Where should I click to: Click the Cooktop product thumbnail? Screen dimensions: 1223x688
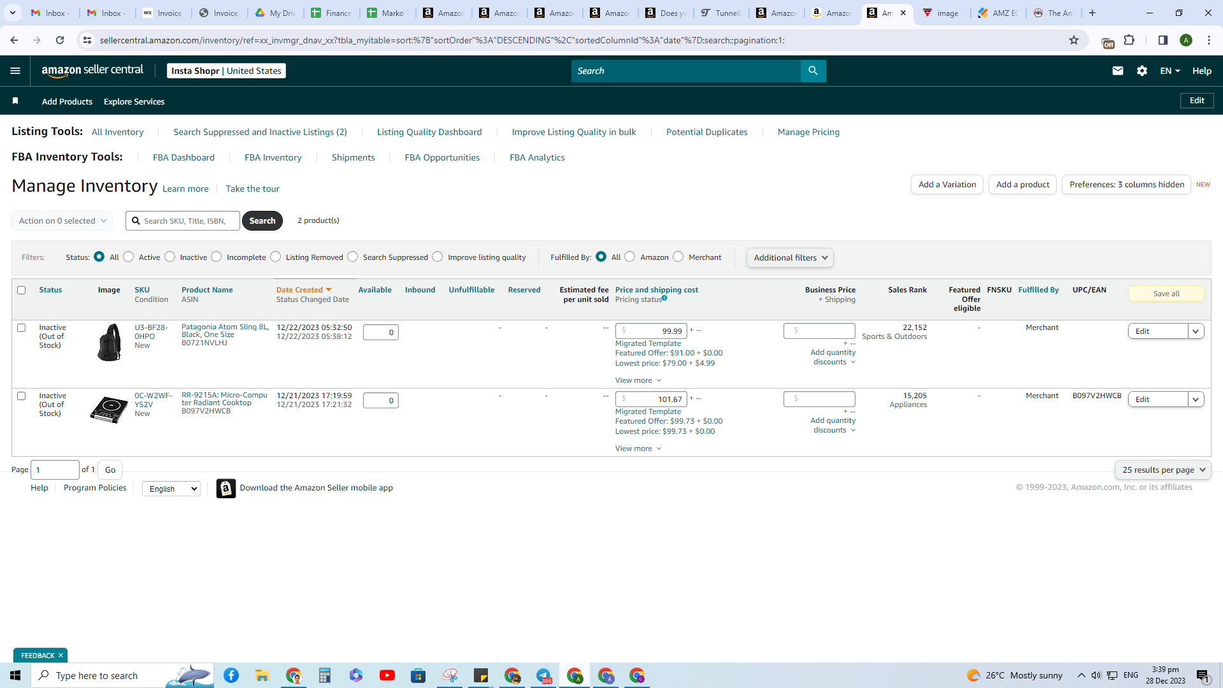(110, 409)
